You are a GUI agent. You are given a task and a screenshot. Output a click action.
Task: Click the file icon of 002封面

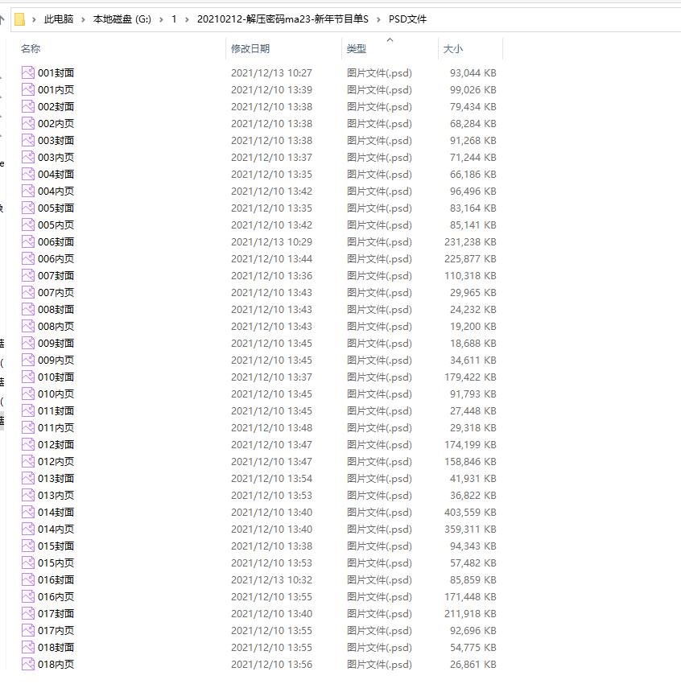click(x=28, y=106)
